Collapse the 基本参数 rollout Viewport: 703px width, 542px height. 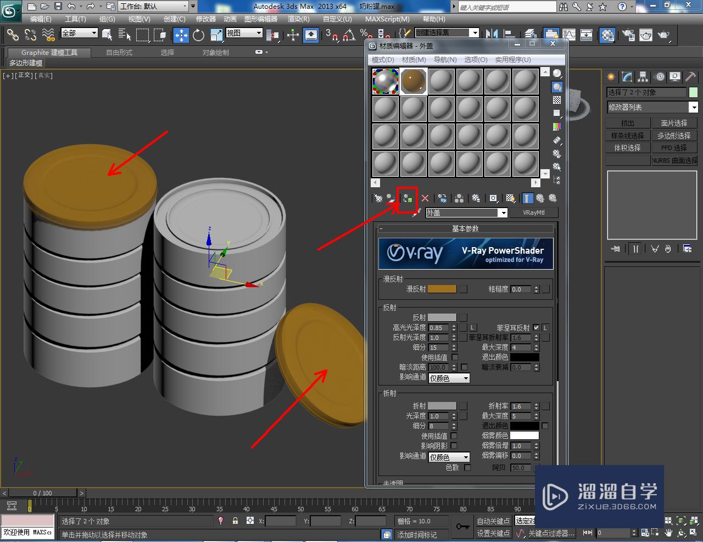point(465,228)
